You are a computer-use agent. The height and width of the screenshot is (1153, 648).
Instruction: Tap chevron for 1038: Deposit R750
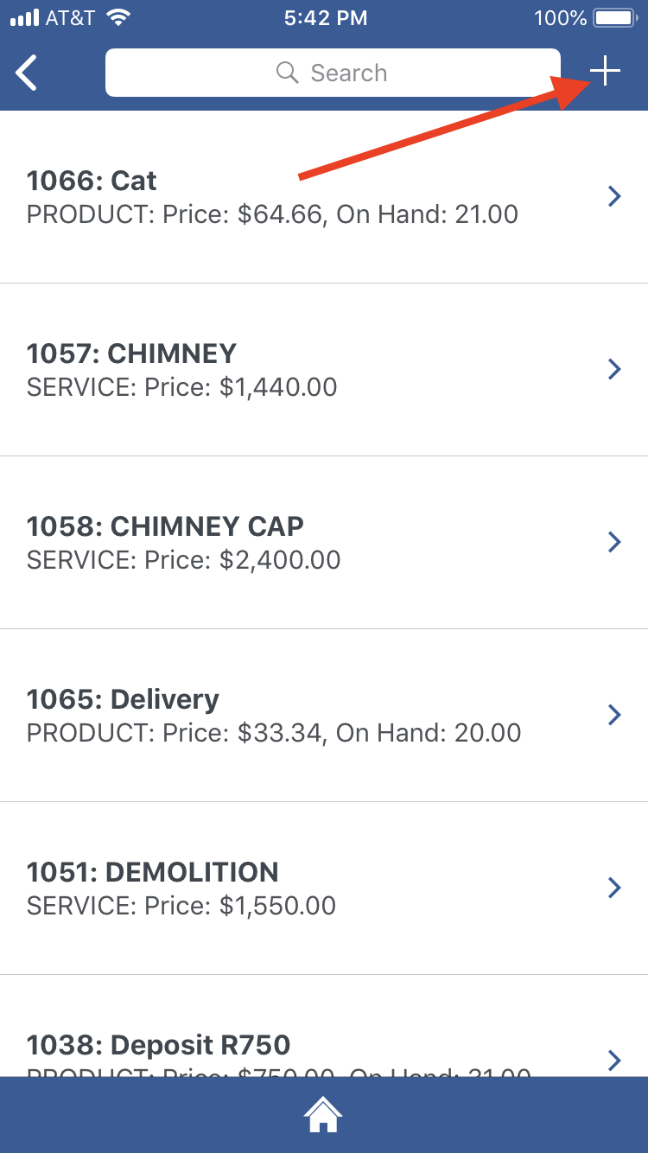[614, 1060]
